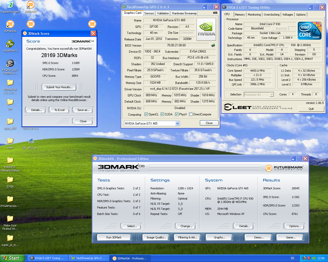
Task: Click Submit Your Results button
Action: (59, 87)
